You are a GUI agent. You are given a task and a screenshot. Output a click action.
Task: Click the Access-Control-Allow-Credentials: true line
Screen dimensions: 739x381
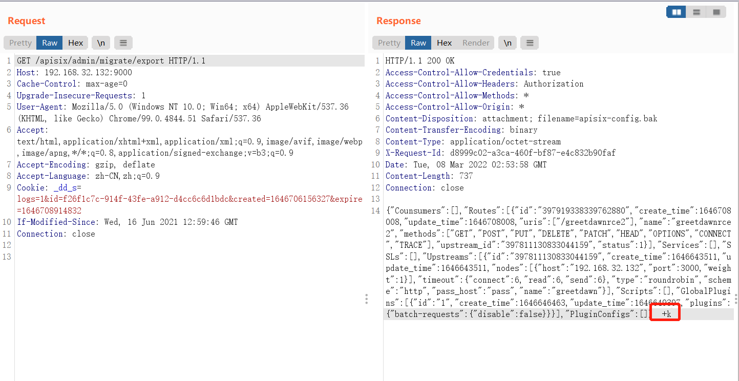click(473, 73)
